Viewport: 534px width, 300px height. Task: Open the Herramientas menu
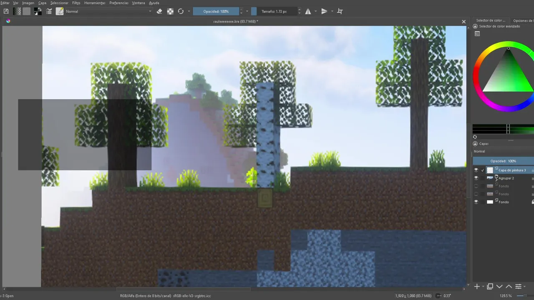95,3
